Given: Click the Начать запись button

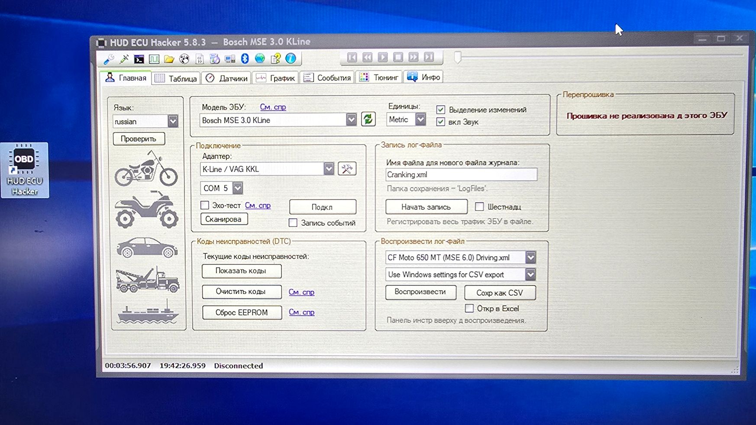Looking at the screenshot, I should coord(426,207).
